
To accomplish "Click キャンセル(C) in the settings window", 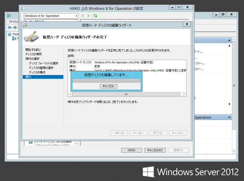I will point(155,150).
